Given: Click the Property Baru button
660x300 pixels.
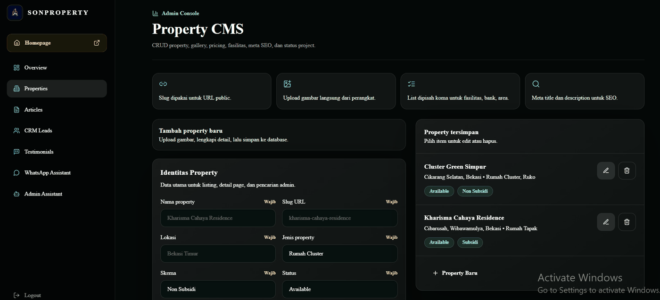Looking at the screenshot, I should coord(455,273).
